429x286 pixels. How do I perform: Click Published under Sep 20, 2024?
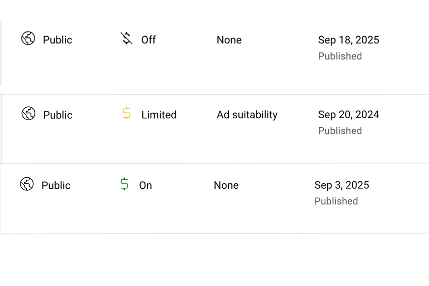pos(340,131)
